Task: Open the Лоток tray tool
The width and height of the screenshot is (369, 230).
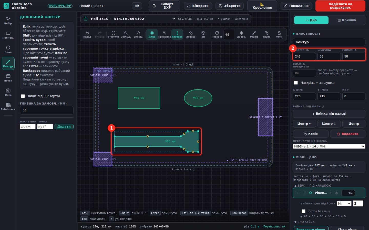Action: (8, 78)
